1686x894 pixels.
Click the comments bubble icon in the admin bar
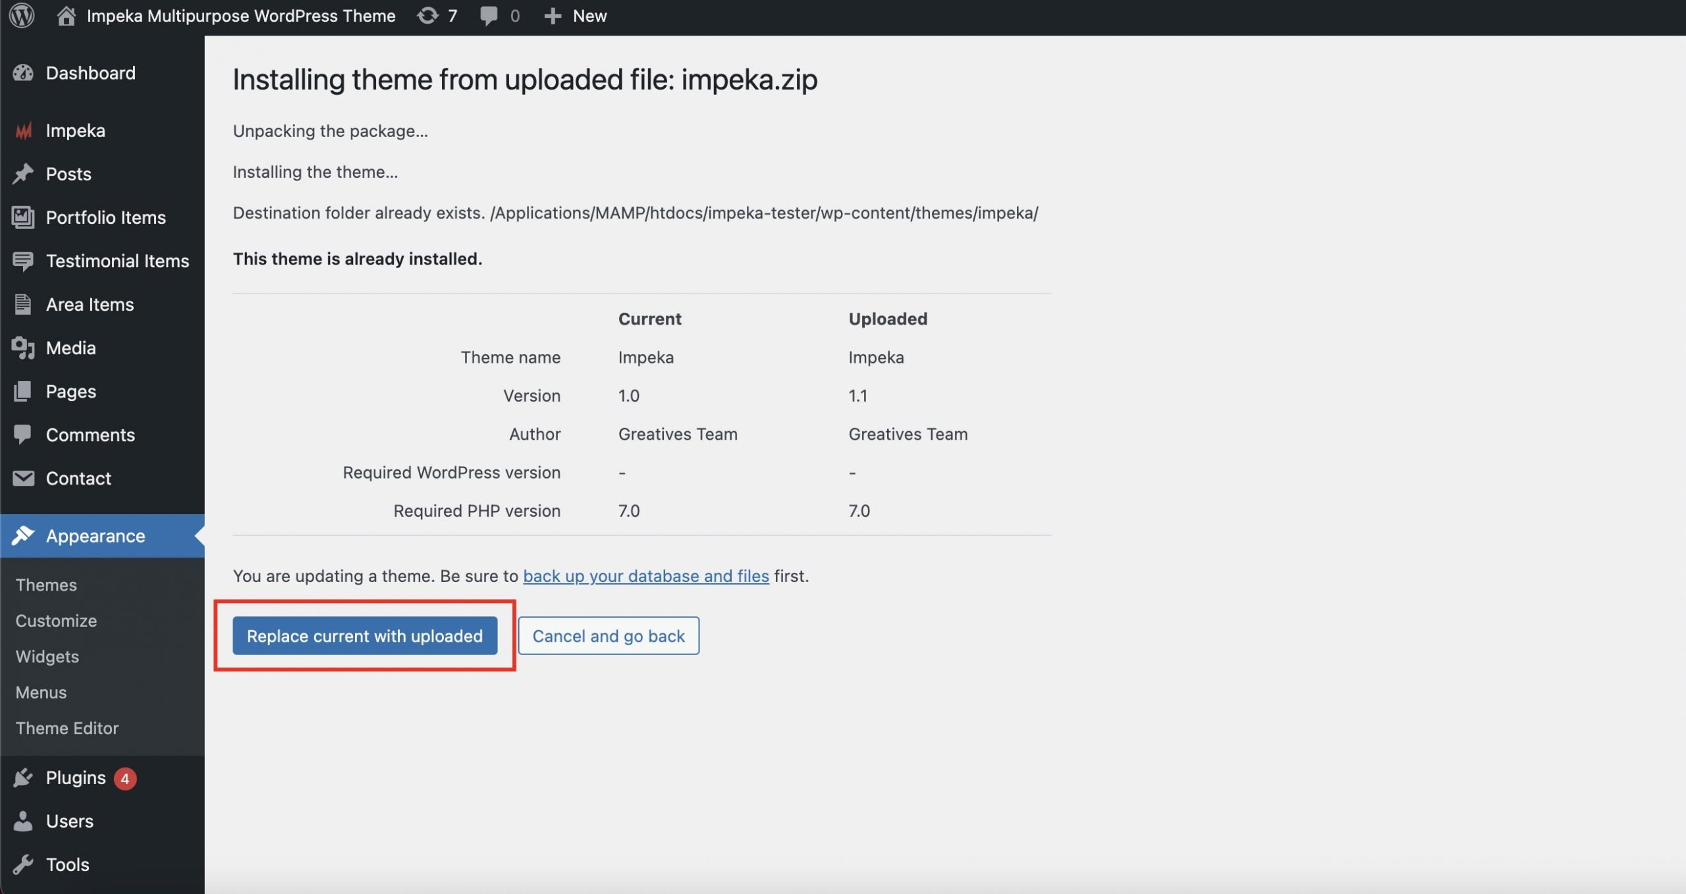(x=488, y=15)
